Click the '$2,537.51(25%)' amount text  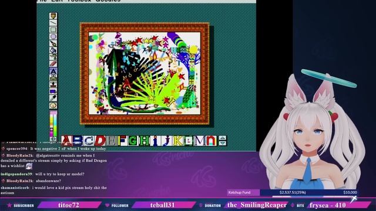pyautogui.click(x=293, y=192)
